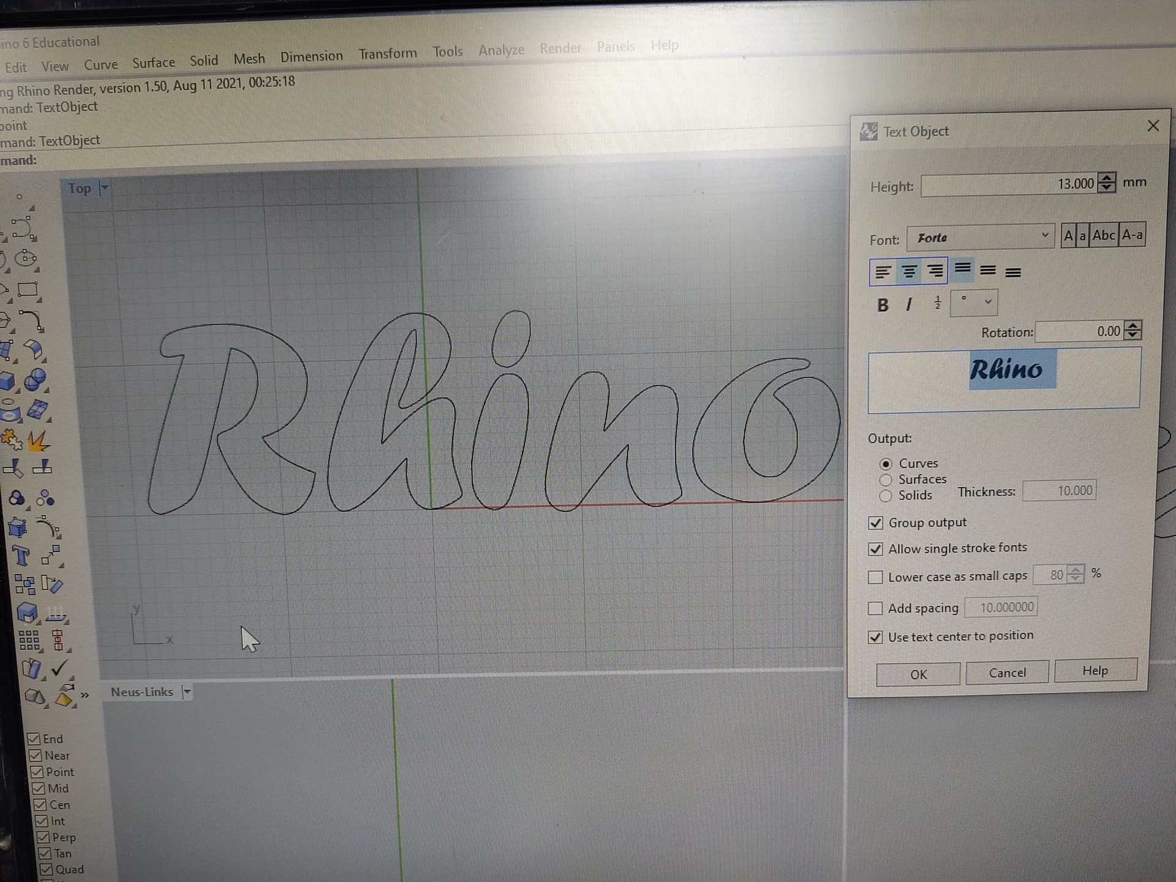
Task: Click the Height value field
Action: coord(1009,184)
